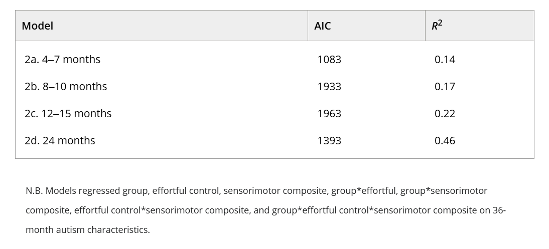Click the text 'effortful control*sensorimotor composite' in the note
The height and width of the screenshot is (249, 549).
162,210
